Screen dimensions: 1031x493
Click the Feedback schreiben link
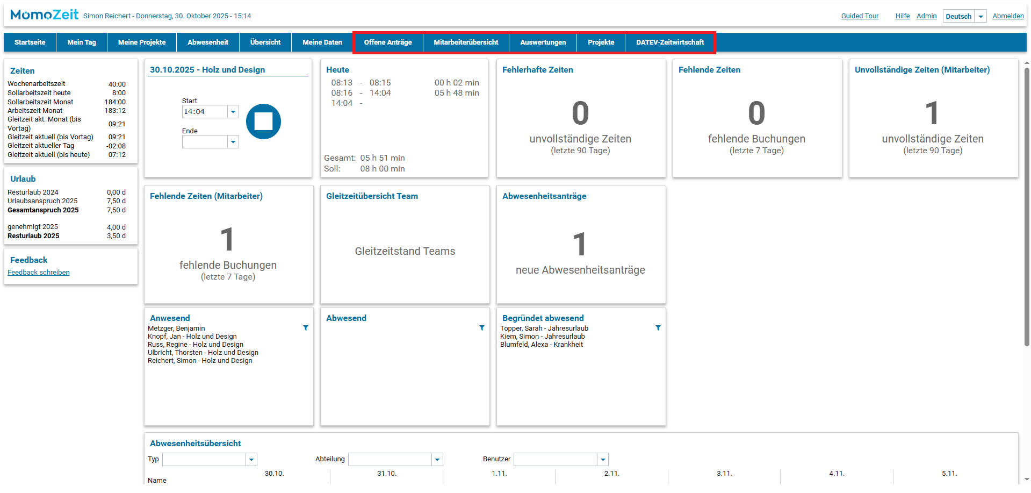tap(39, 273)
